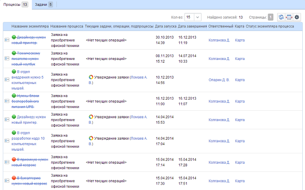Sort by 'Ответственный' column header
The image size is (305, 190).
tap(221, 26)
